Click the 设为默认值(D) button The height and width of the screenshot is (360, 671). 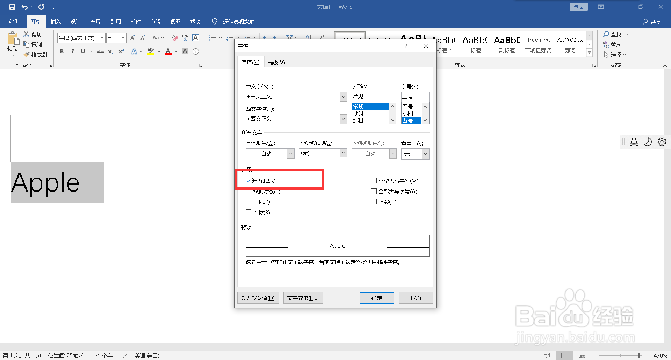click(258, 298)
